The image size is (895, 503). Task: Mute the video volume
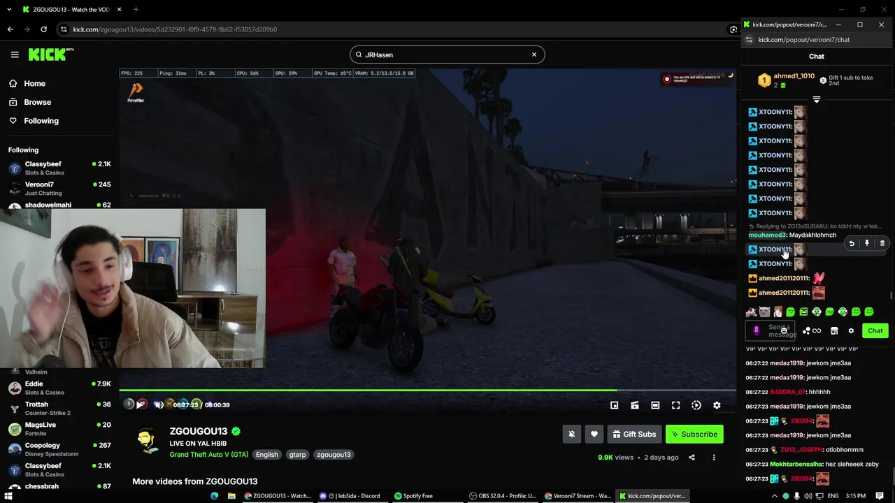(x=159, y=404)
